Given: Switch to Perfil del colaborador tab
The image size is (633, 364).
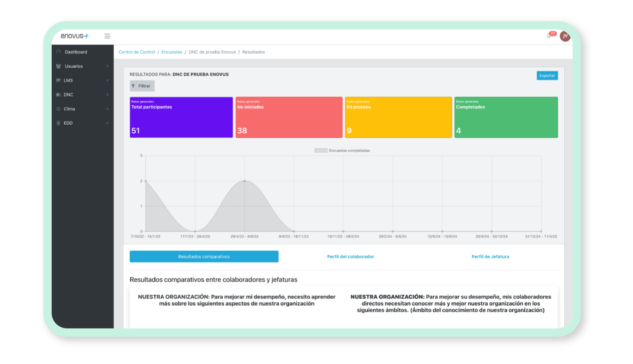Looking at the screenshot, I should (350, 257).
